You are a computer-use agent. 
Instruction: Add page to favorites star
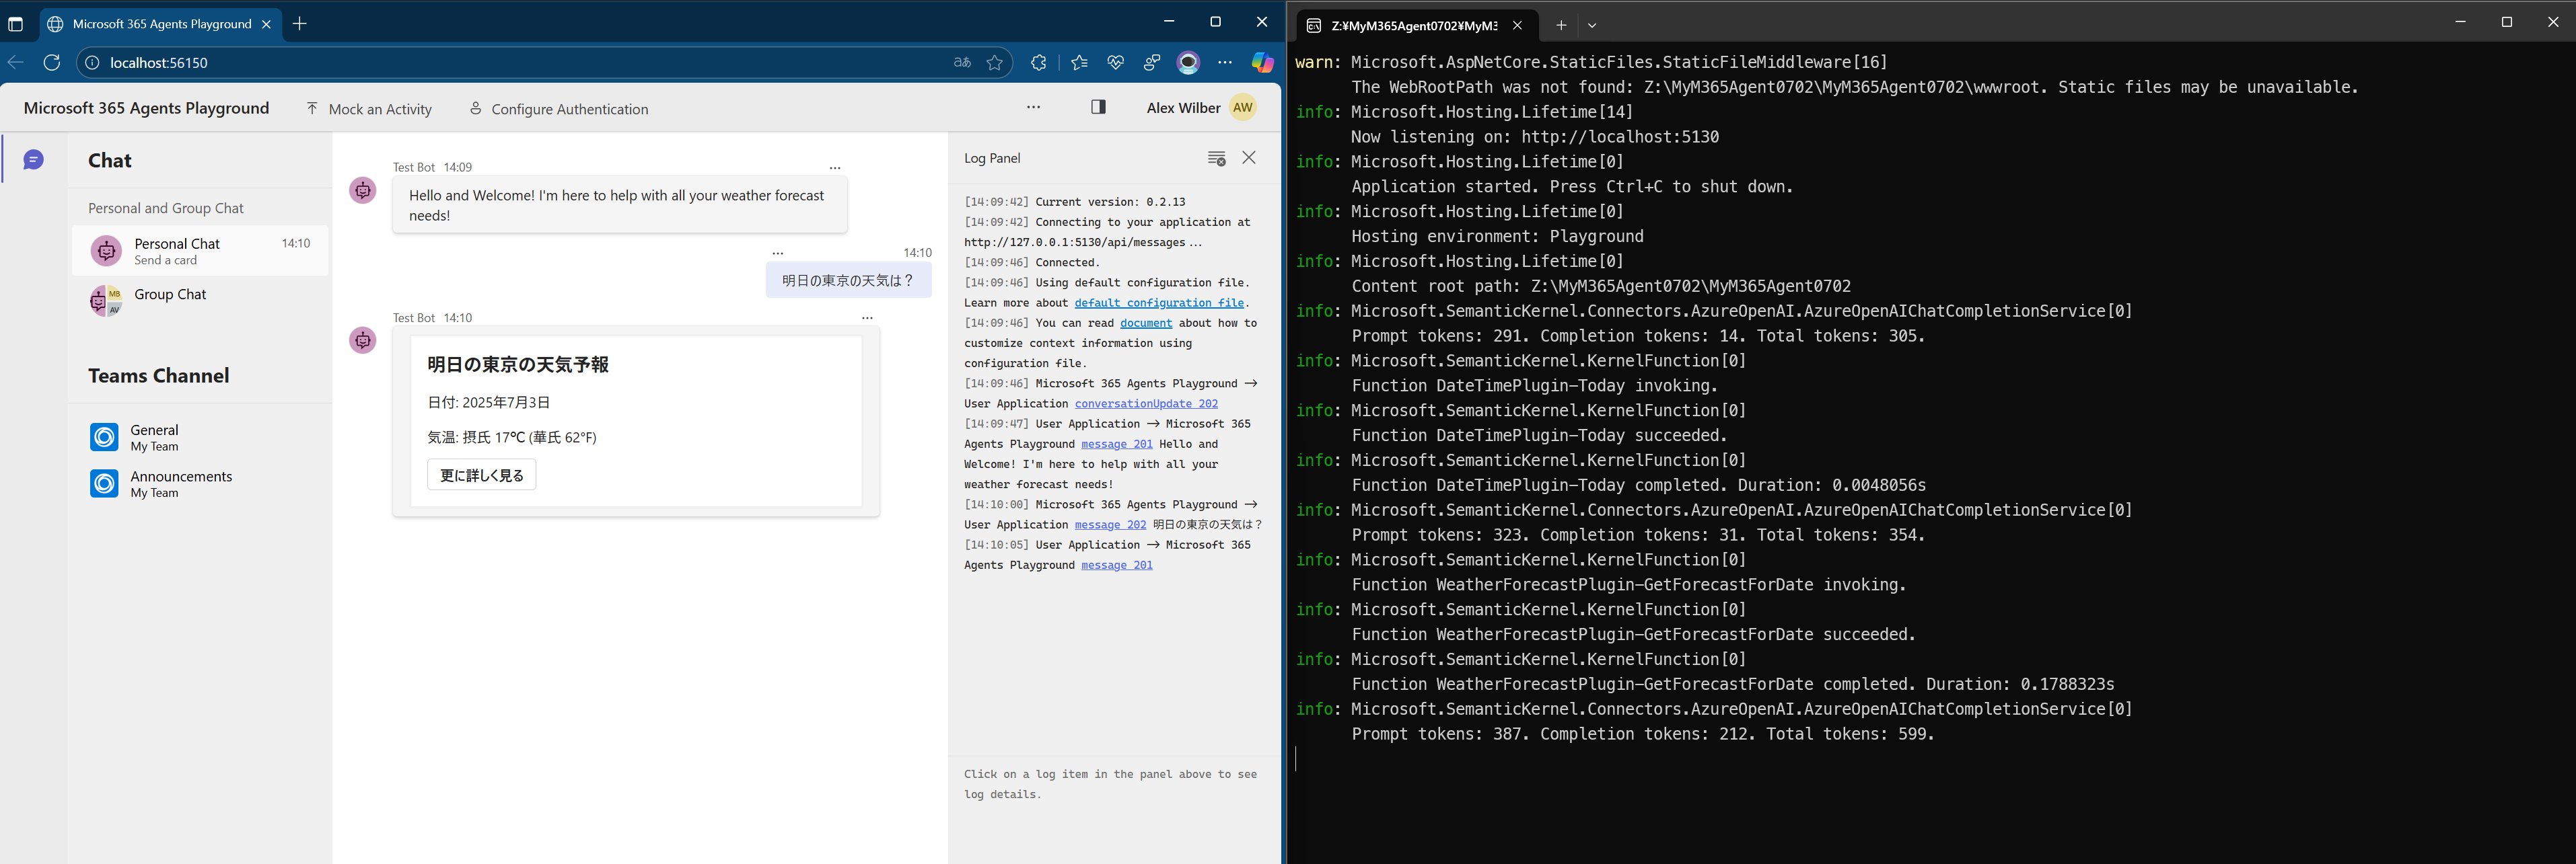point(994,62)
